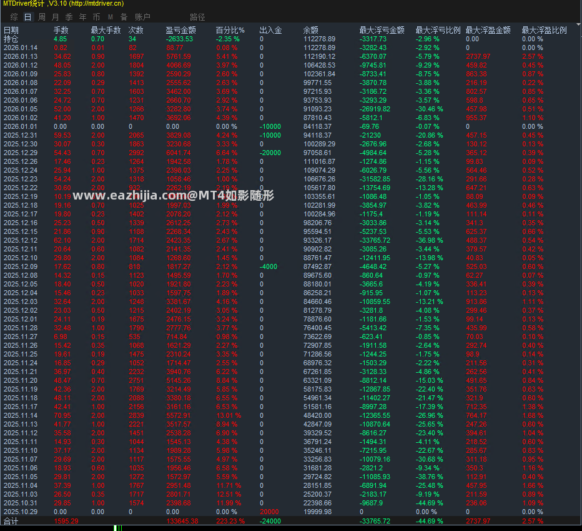Viewport: 582px width, 531px height.
Task: Click lots value 70.95
Action: pos(62,415)
